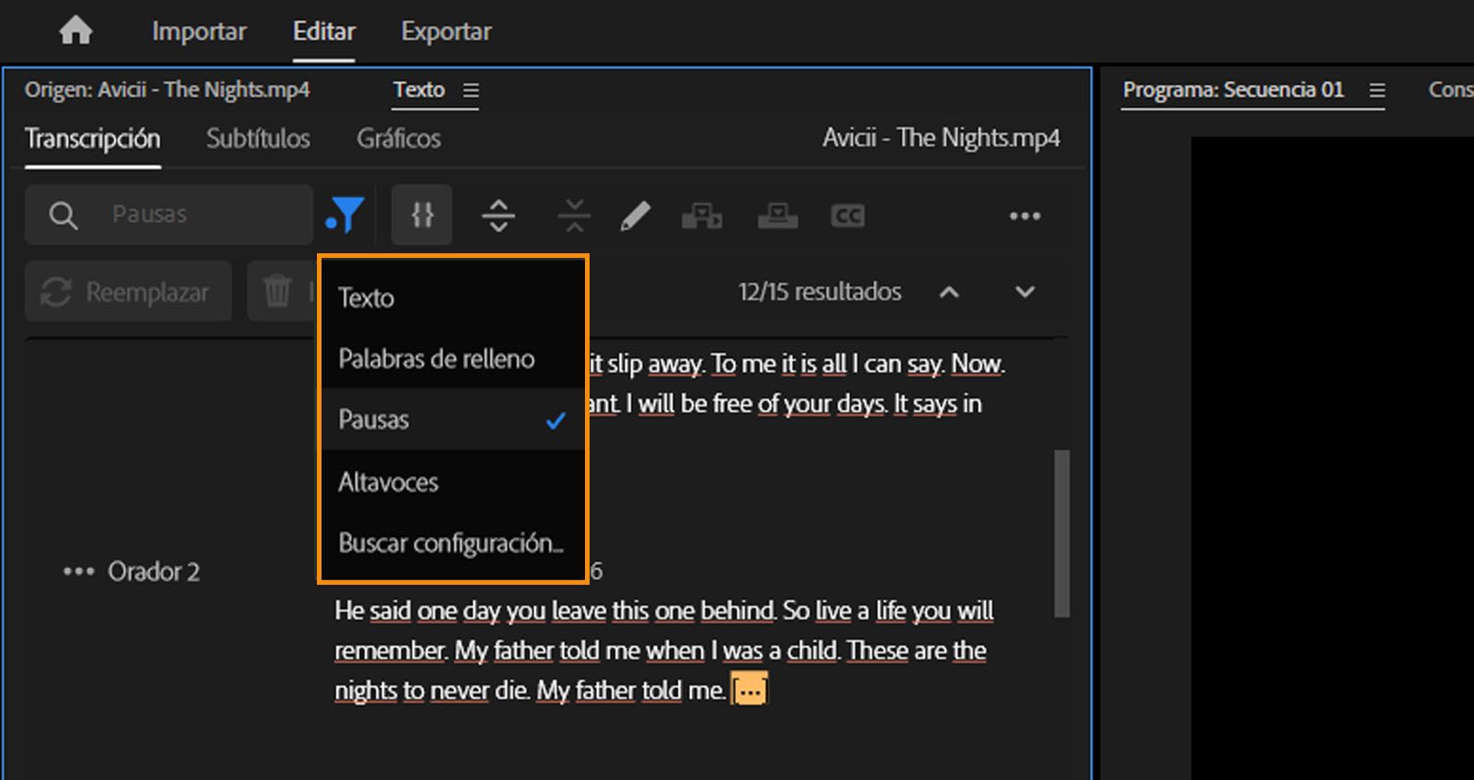Switch to the Transcripción tab
1474x780 pixels.
tap(92, 138)
